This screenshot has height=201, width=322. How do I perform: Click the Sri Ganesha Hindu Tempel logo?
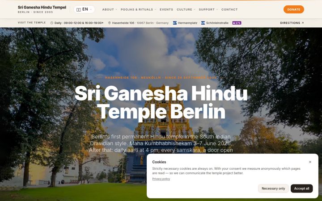(x=42, y=9)
